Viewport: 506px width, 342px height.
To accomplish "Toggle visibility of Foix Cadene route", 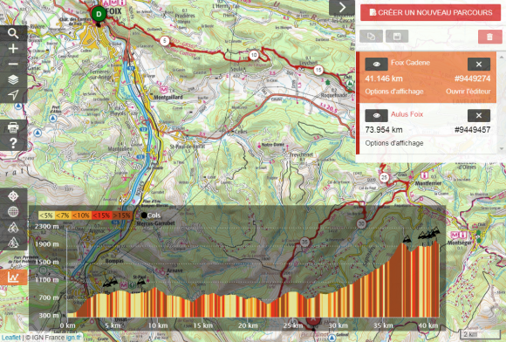I will [376, 65].
